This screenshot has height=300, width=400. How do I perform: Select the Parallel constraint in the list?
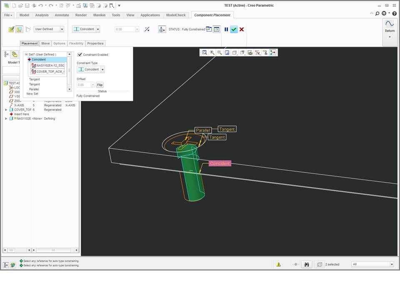[x=34, y=89]
